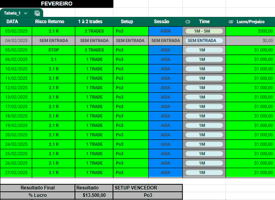Open the SEM ENTRADA time dropdown chip
Viewport: 275px width, 200px height.
click(204, 40)
